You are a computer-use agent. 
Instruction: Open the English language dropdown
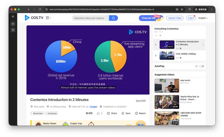point(203,18)
